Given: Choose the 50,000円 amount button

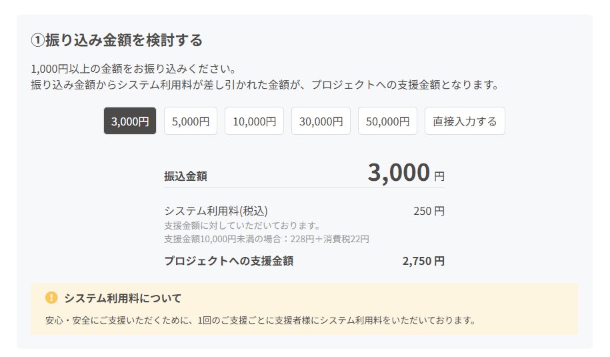Looking at the screenshot, I should tap(387, 121).
